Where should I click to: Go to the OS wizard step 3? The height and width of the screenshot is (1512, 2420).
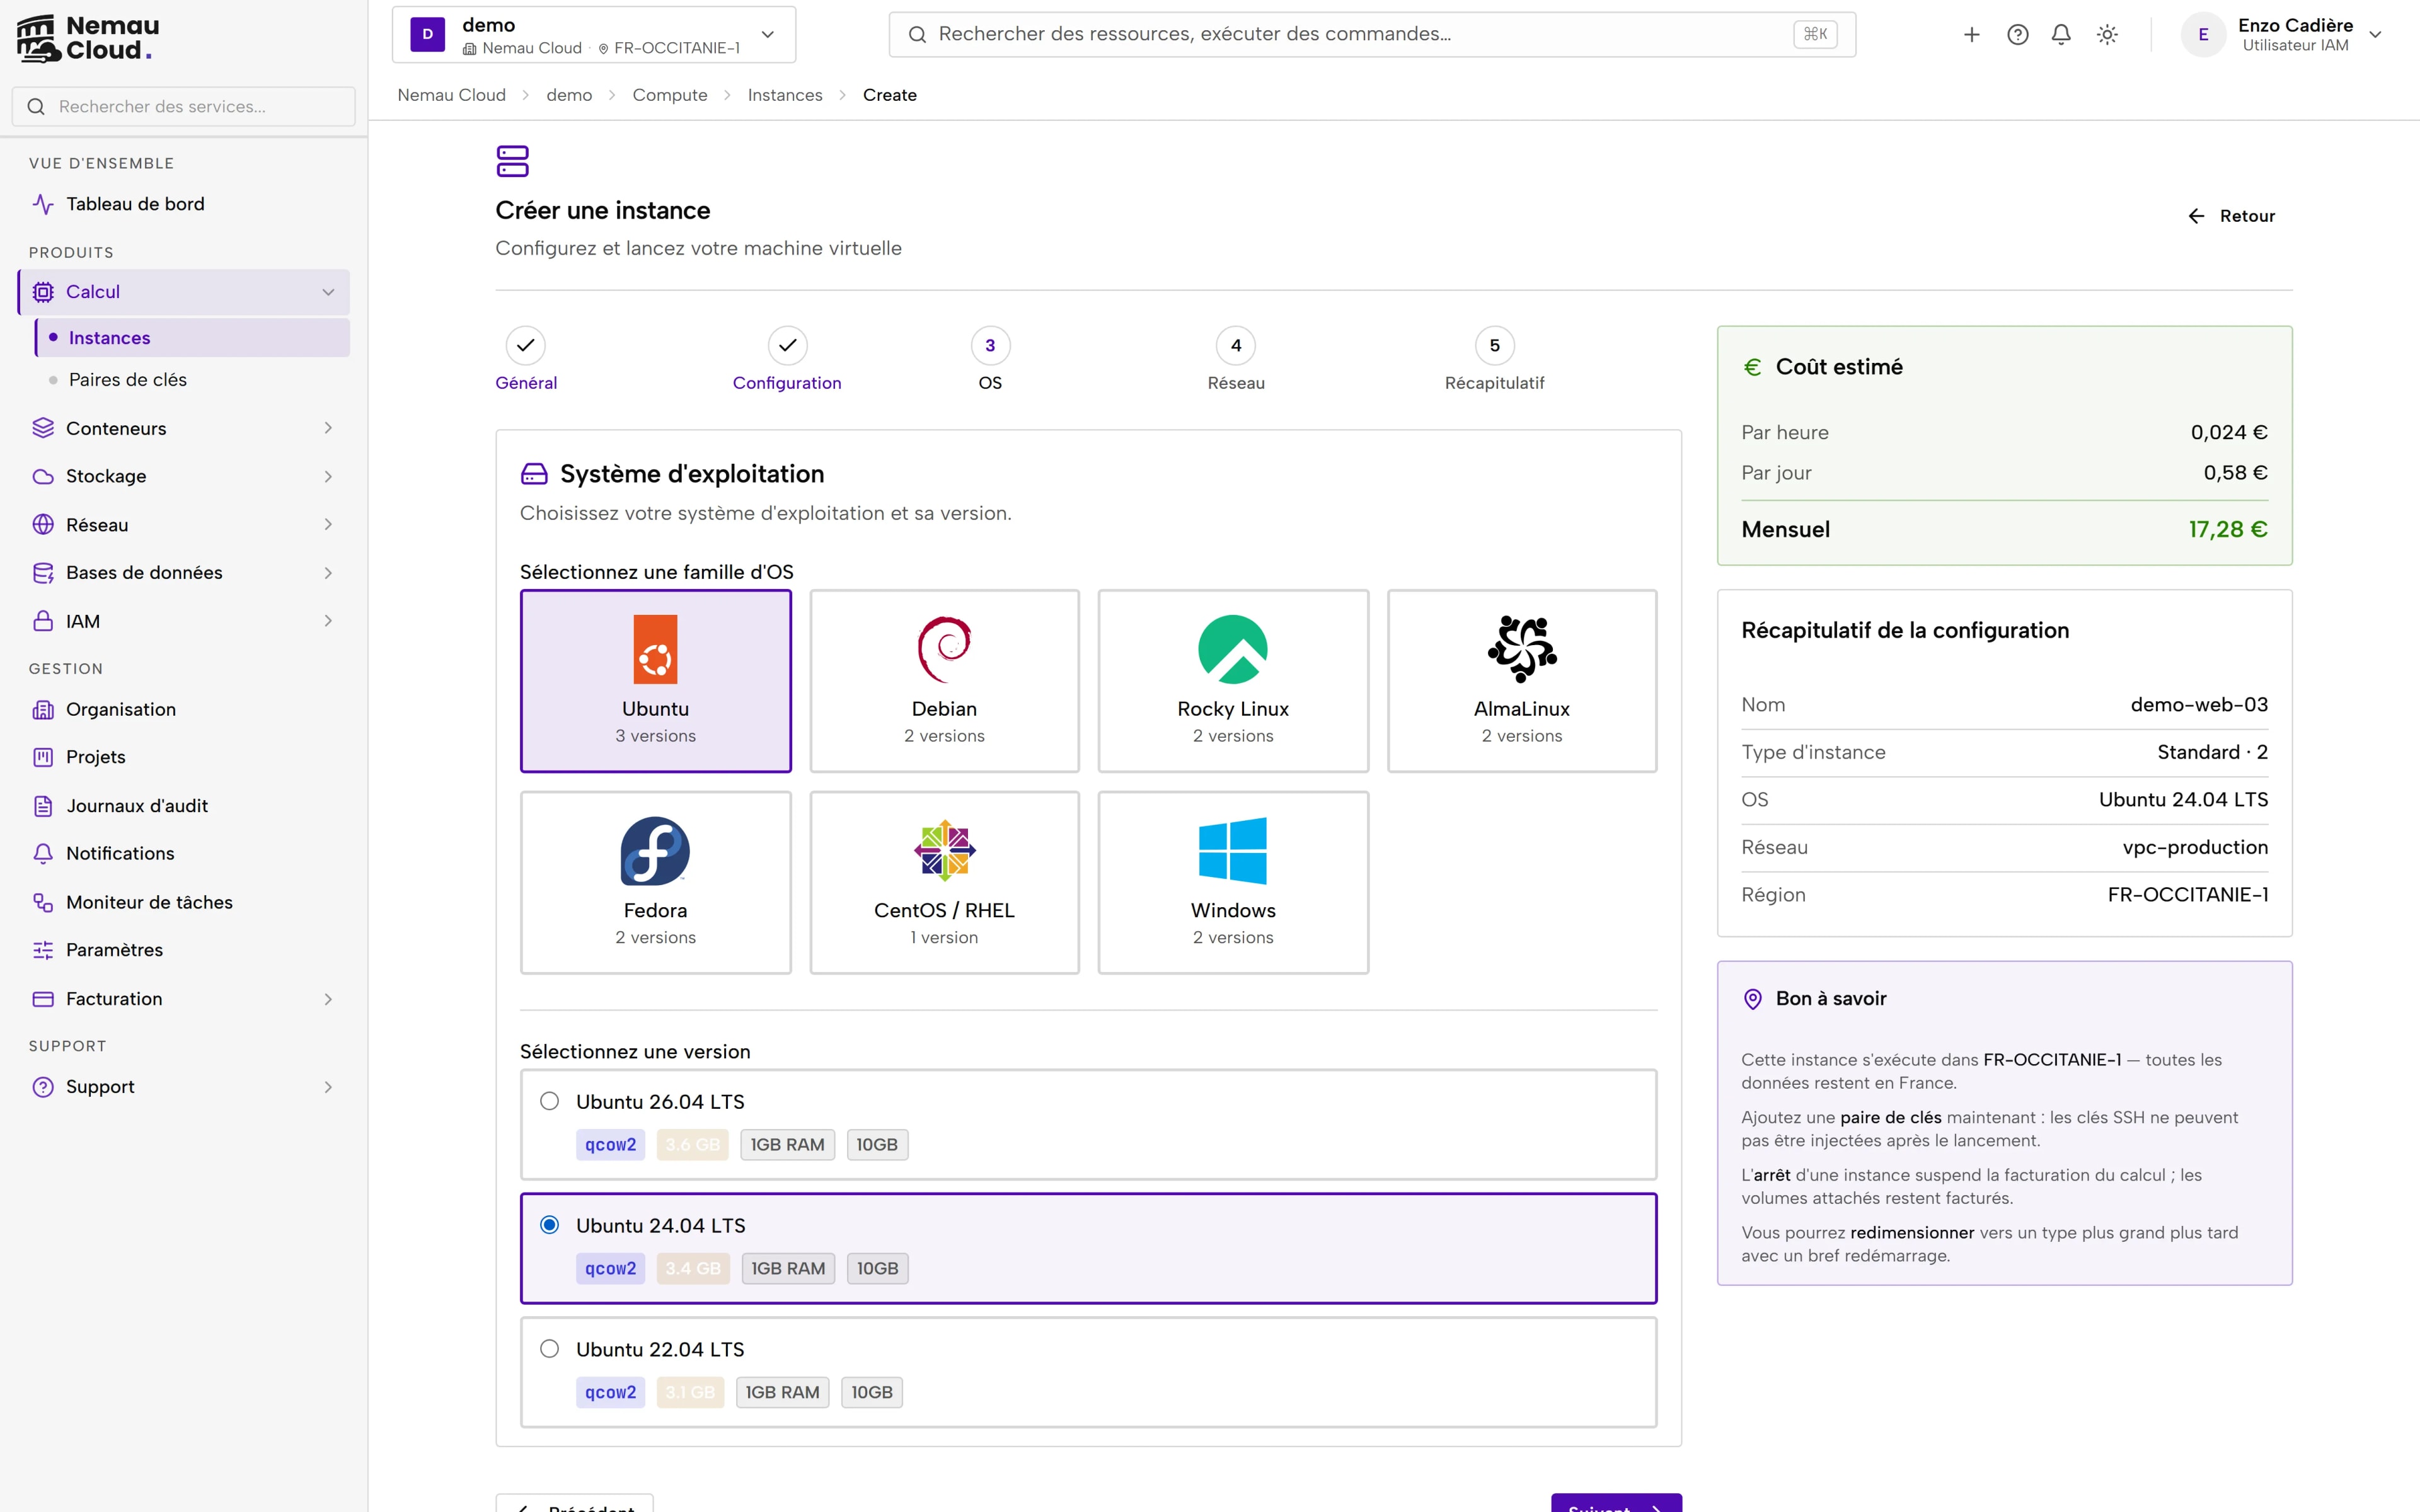[x=990, y=359]
